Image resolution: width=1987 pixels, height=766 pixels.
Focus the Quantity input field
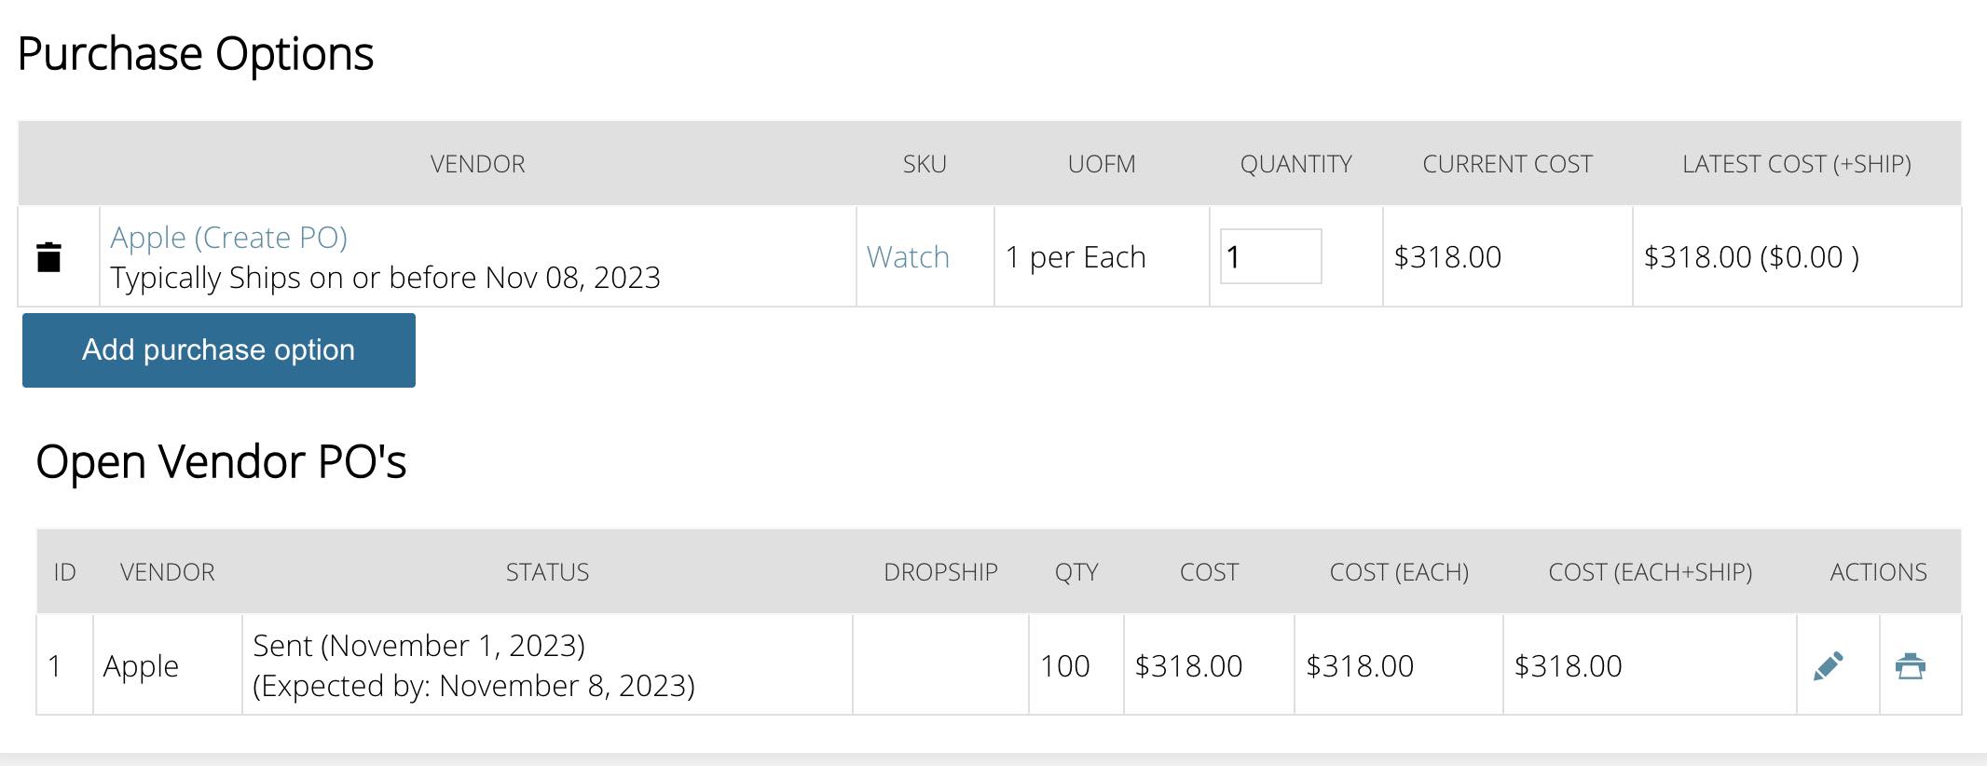click(1270, 256)
